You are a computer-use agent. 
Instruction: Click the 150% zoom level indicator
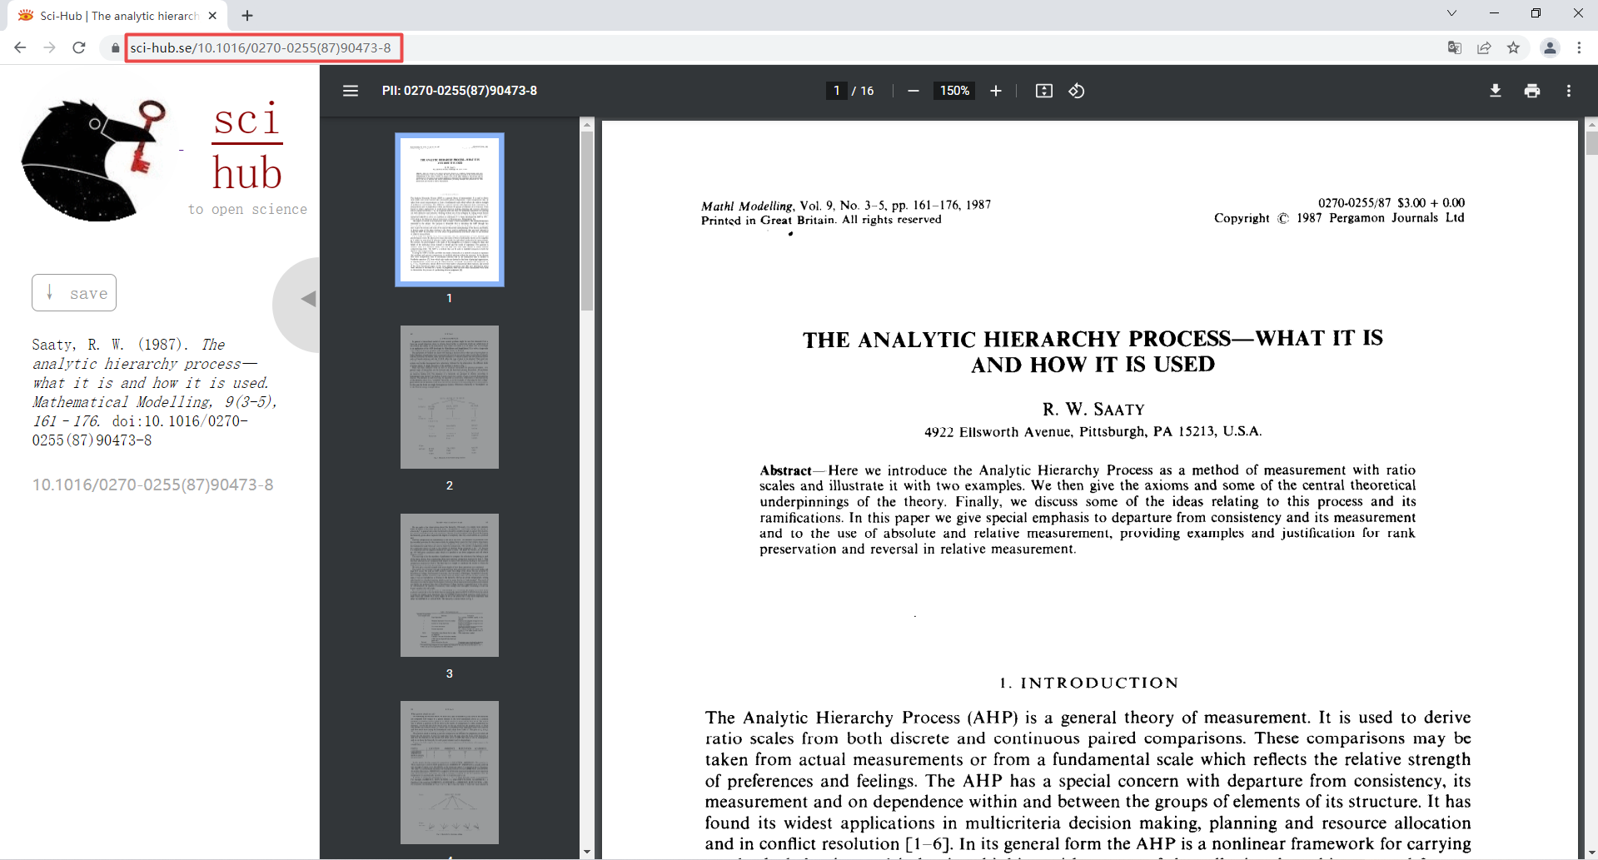(x=954, y=91)
